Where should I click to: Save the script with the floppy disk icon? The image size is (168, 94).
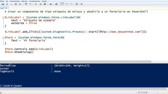click(x=3, y=4)
